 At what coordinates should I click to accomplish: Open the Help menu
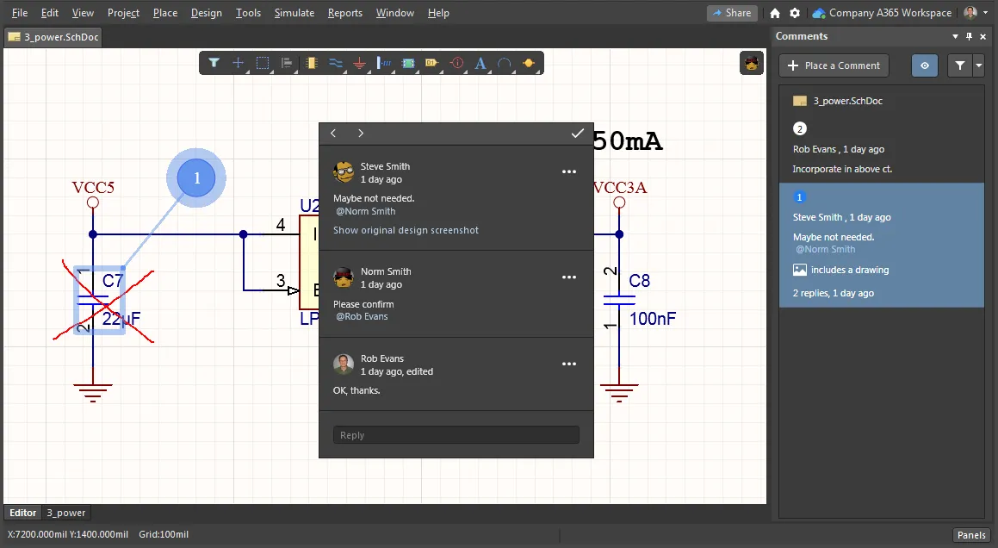point(438,13)
